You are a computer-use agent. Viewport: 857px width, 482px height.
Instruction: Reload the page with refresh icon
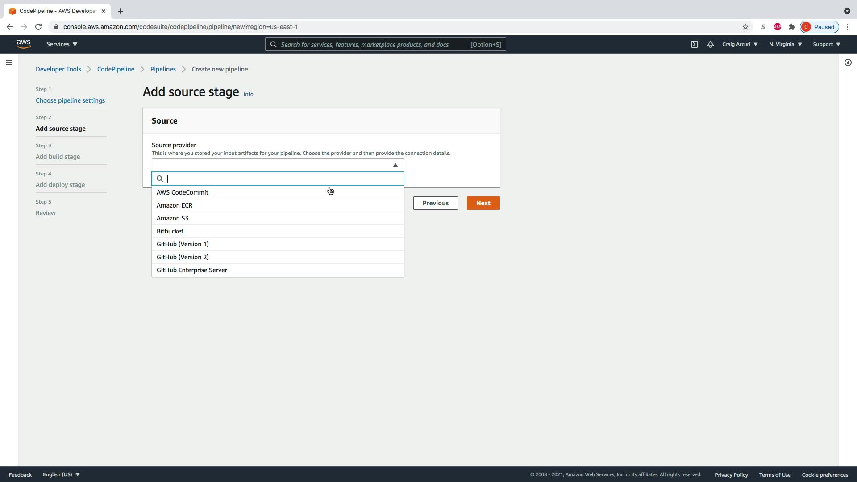38,27
